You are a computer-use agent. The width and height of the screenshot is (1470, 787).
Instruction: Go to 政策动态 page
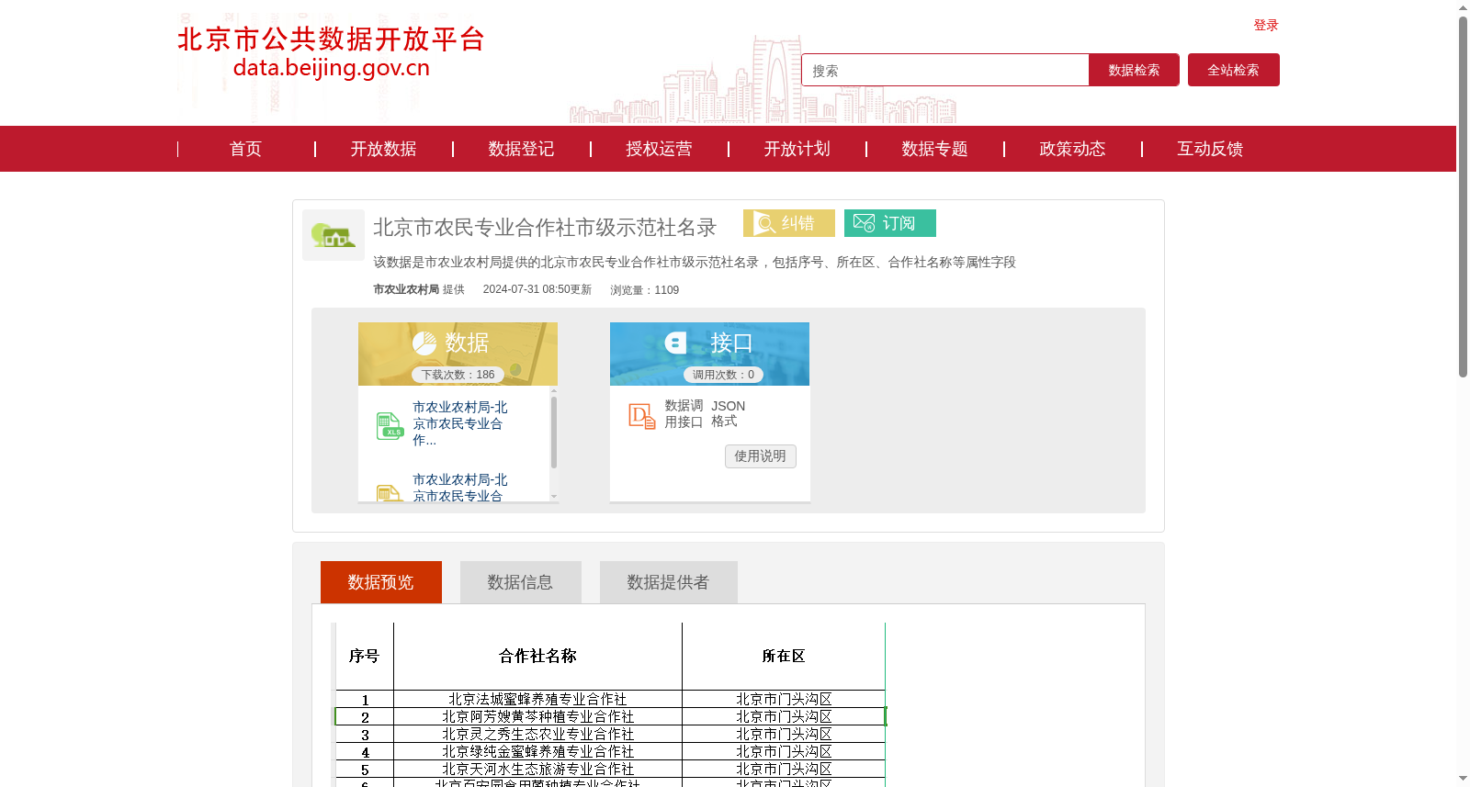1072,149
